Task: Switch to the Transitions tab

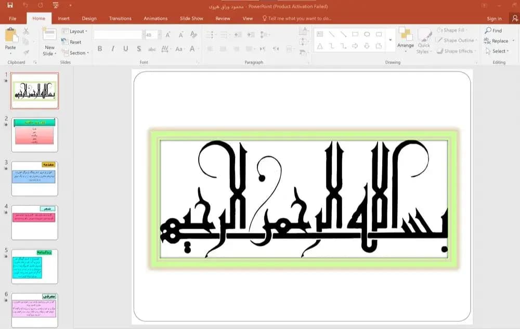Action: 120,19
